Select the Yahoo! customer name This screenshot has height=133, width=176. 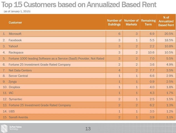click(13, 46)
